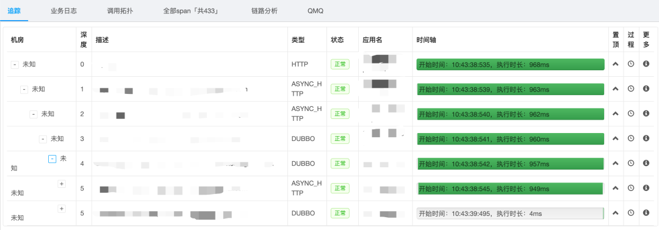The width and height of the screenshot is (659, 230).
Task: Click the 正常 status badge in depth 3 row
Action: point(340,138)
